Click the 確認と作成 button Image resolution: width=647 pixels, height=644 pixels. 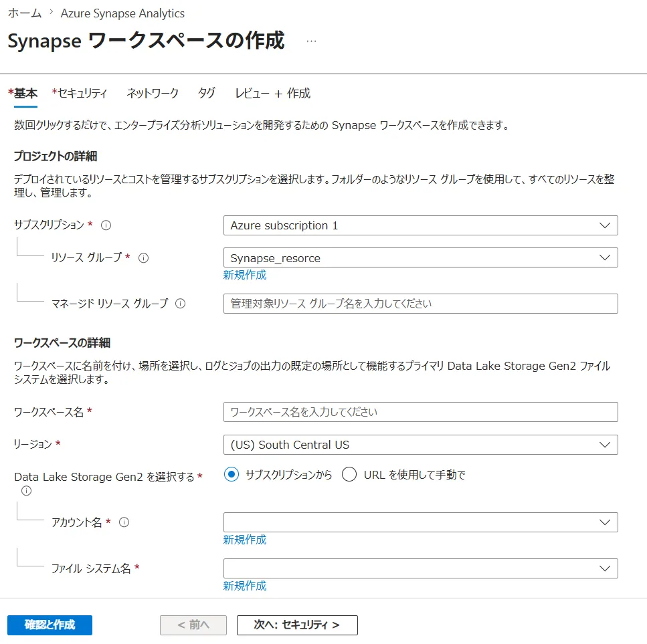click(50, 625)
